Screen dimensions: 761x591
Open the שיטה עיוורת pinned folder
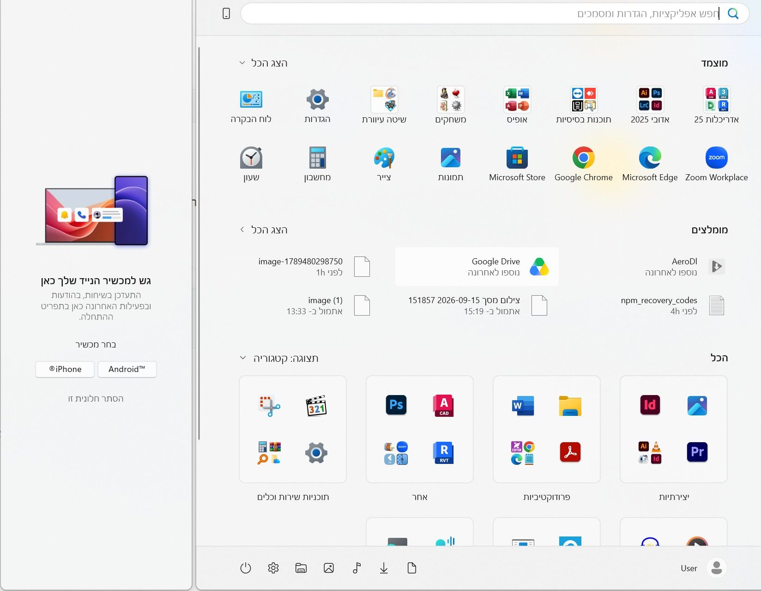(384, 106)
